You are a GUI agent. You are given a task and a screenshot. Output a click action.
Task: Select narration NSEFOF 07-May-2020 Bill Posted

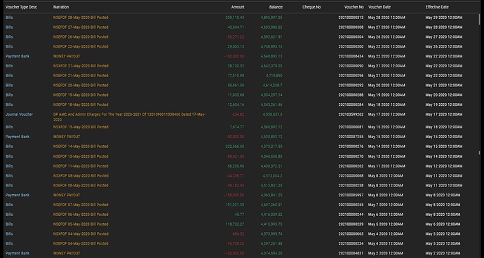coord(81,205)
